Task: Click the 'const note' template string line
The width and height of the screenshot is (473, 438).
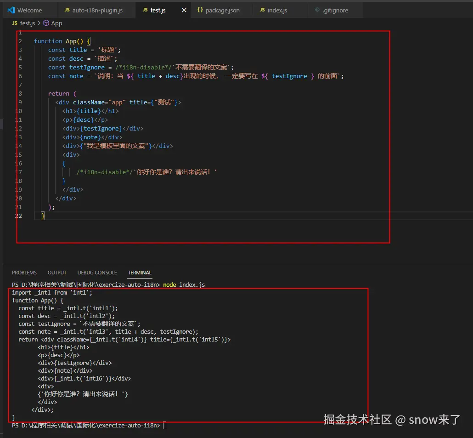Action: [x=196, y=76]
